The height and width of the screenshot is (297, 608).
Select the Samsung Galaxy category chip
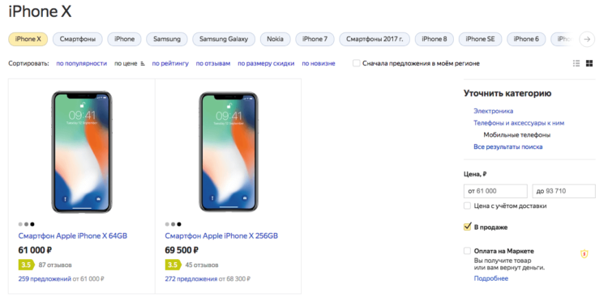[x=224, y=39]
